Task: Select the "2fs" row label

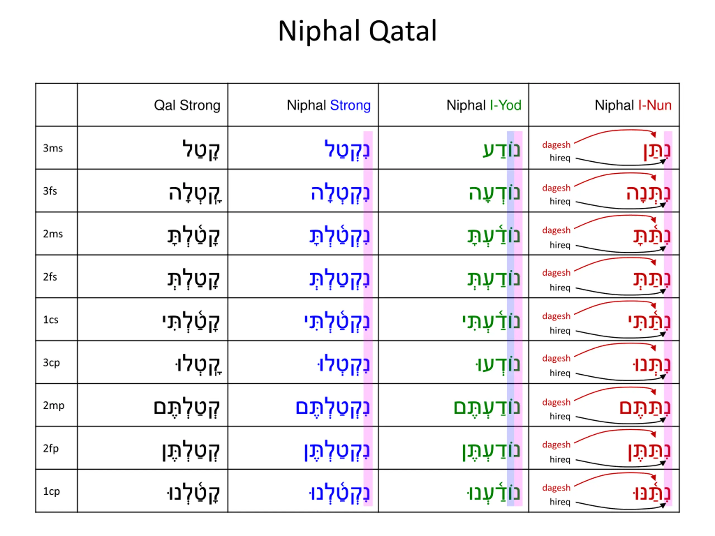Action: tap(50, 277)
